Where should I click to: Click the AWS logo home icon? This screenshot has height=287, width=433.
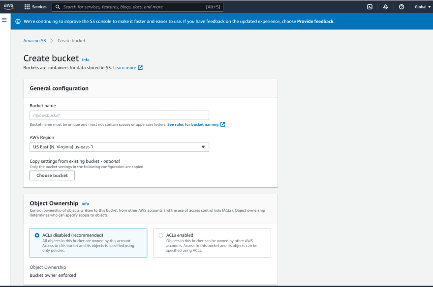[8, 6]
